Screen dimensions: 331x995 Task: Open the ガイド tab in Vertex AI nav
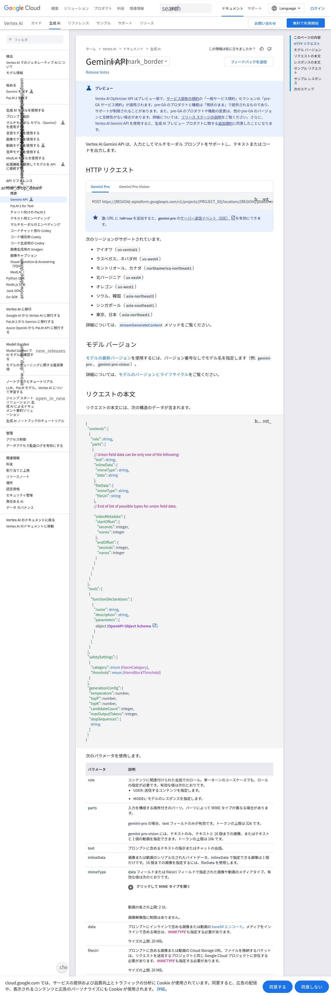pyautogui.click(x=36, y=23)
